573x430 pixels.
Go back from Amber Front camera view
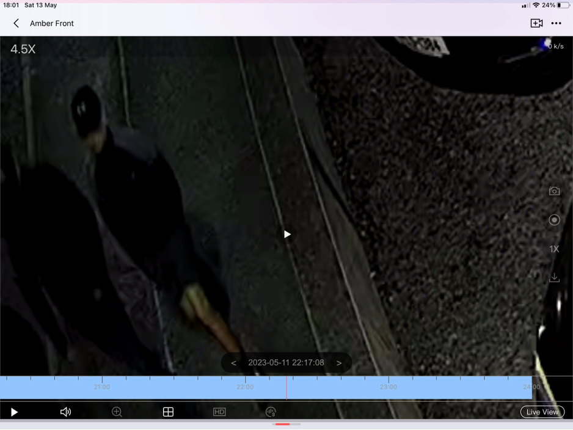click(16, 23)
